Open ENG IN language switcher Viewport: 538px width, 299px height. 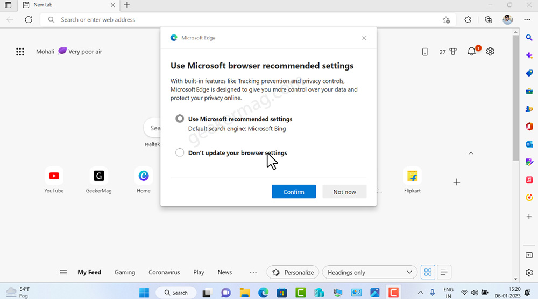449,293
